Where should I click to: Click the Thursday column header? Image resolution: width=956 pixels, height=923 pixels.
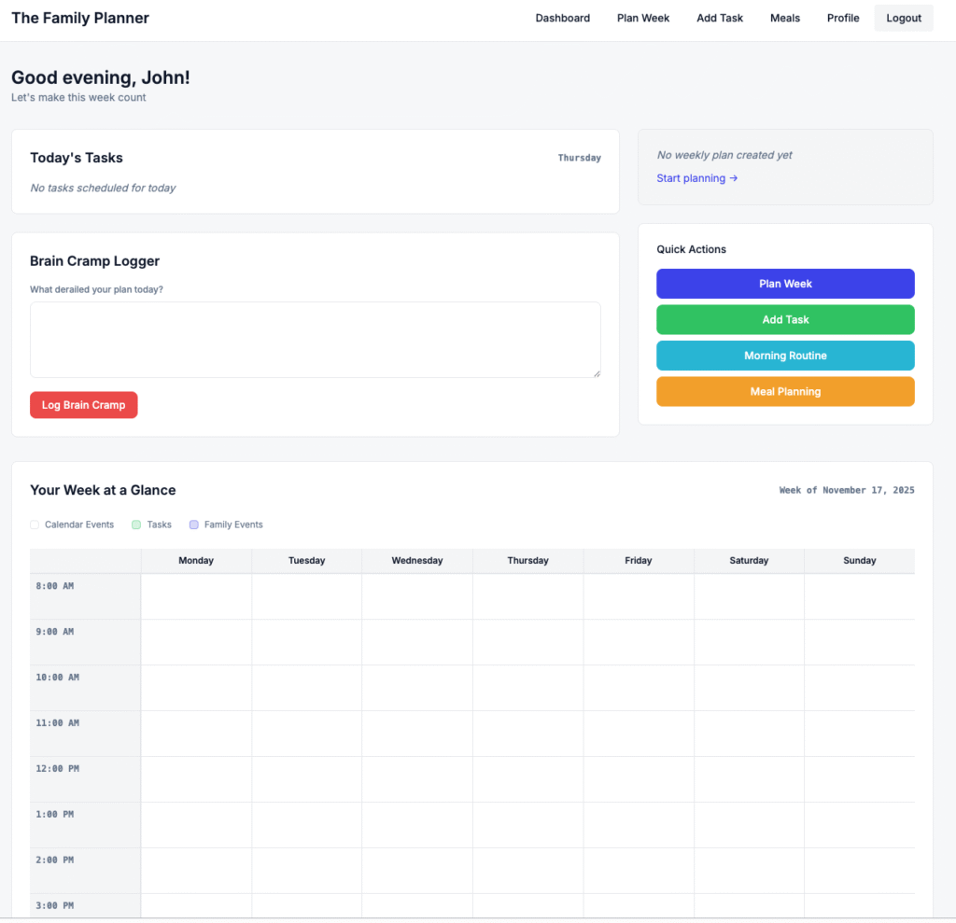[x=528, y=560]
